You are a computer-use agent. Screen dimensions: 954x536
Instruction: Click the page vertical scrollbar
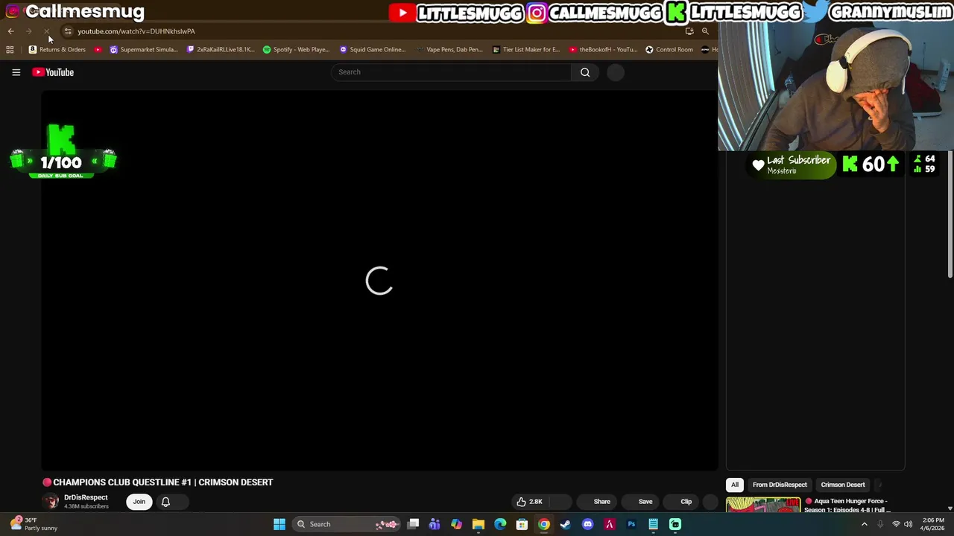pos(950,216)
